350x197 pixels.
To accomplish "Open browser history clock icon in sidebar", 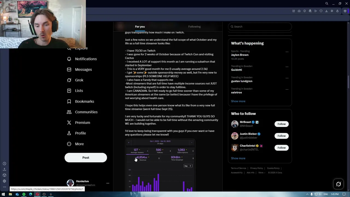I will coord(4,164).
